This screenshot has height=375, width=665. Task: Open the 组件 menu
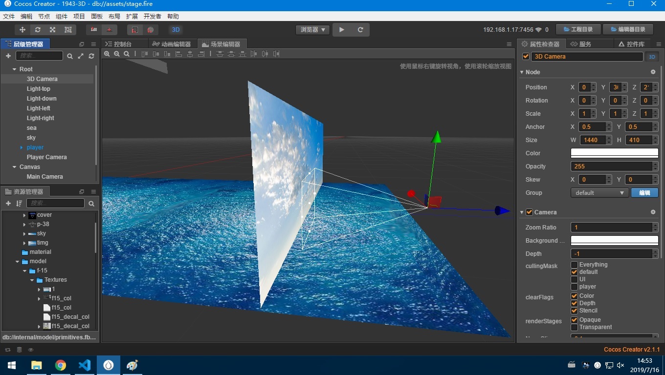point(62,16)
